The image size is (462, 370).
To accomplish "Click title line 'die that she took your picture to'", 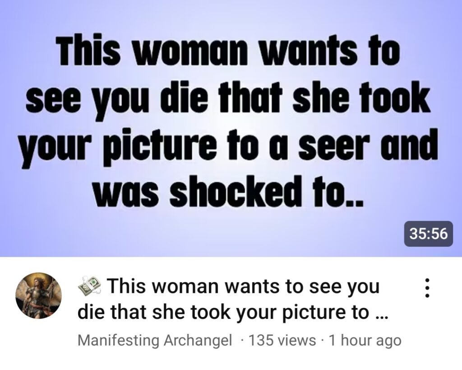I will click(x=223, y=312).
